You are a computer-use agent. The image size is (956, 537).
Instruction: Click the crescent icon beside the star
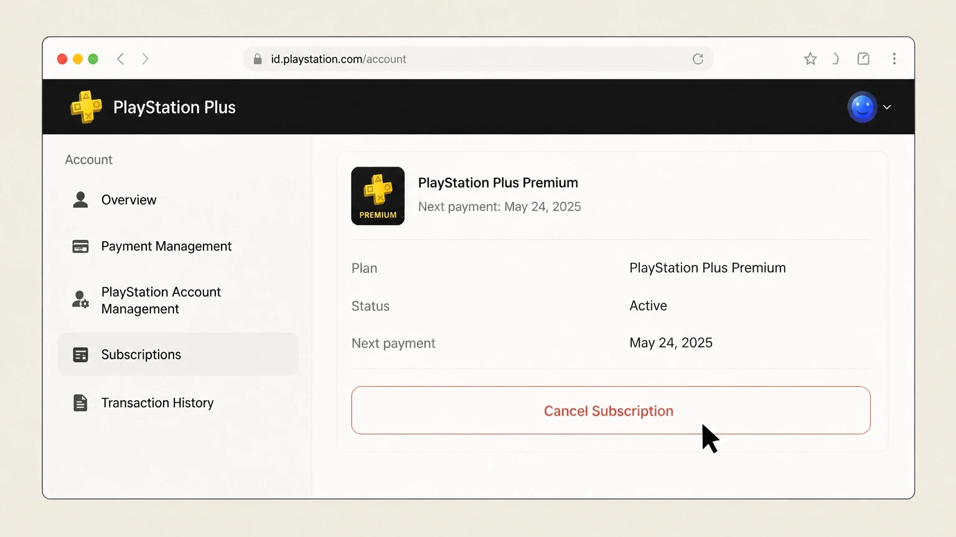tap(836, 59)
